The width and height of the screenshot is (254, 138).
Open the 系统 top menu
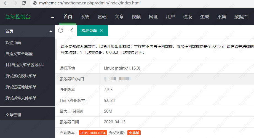click(85, 17)
